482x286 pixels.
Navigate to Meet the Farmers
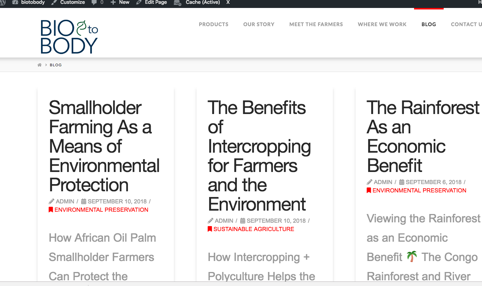tap(316, 24)
